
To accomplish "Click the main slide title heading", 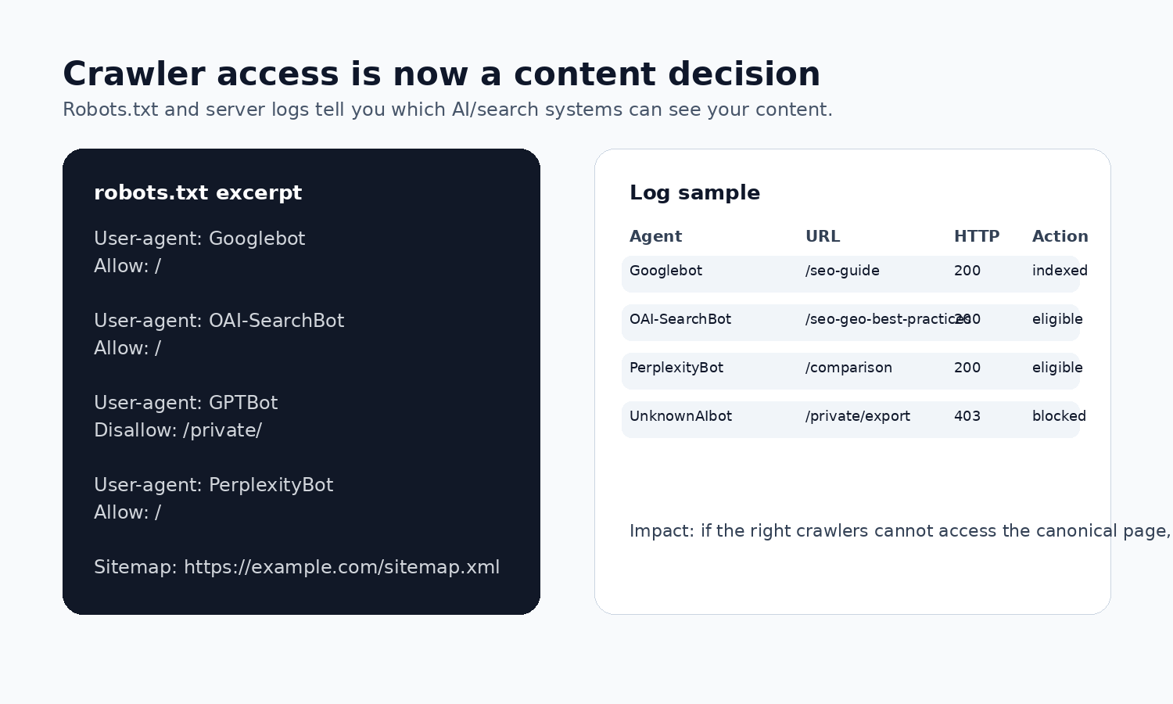I will point(441,74).
